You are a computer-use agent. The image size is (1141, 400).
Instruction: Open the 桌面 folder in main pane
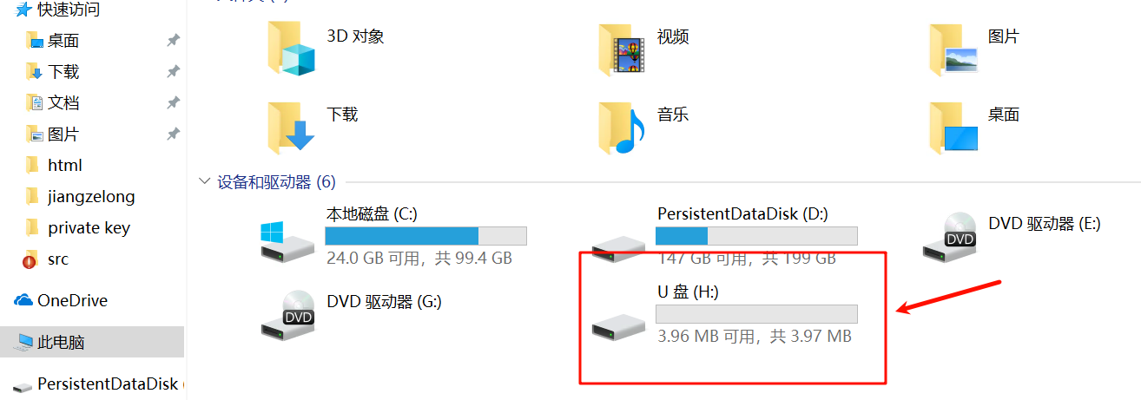click(953, 127)
